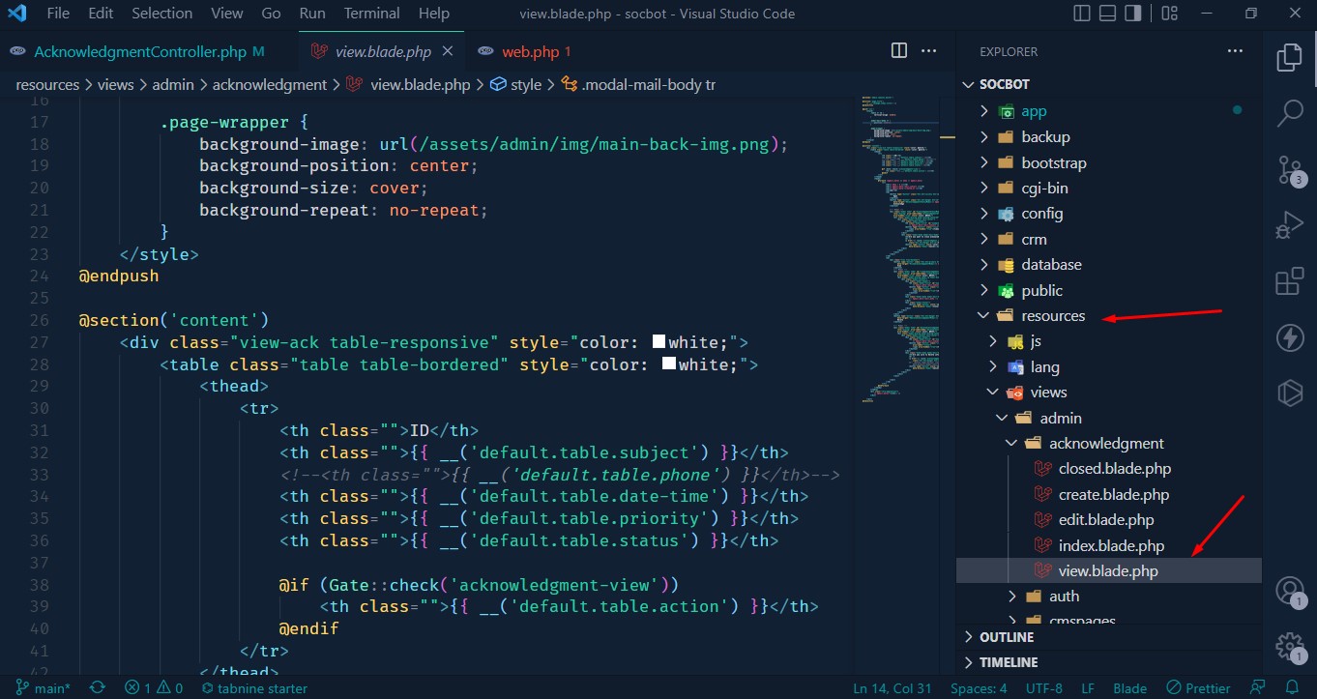Screen dimensions: 1317x699
Task: Toggle the panel layout button
Action: point(1108,14)
